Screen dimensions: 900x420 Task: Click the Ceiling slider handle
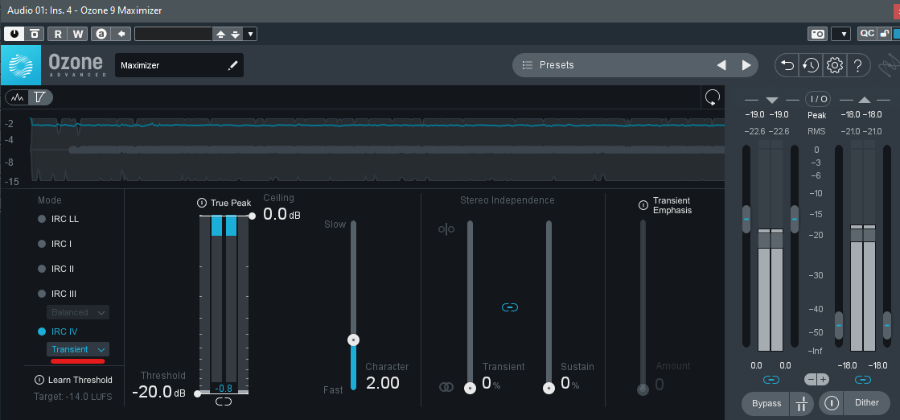pyautogui.click(x=252, y=216)
